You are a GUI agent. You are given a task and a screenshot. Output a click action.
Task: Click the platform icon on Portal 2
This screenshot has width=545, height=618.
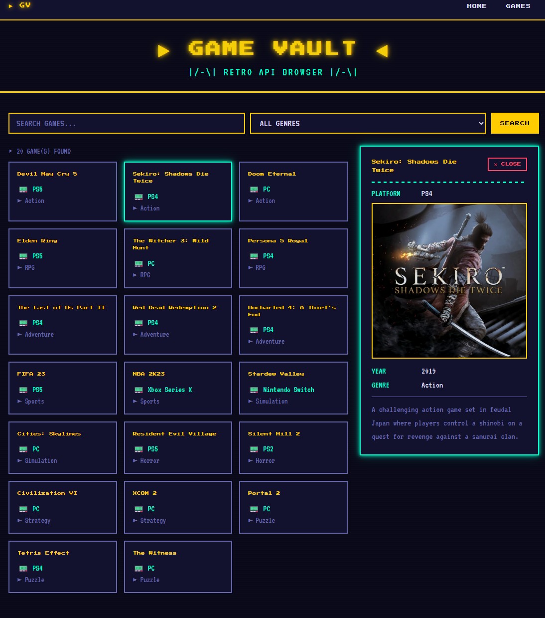pyautogui.click(x=254, y=509)
